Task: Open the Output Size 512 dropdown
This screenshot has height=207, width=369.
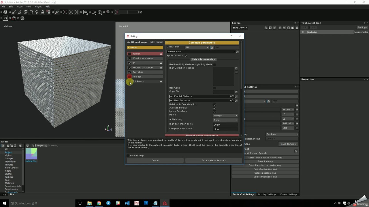Action: pos(197,47)
